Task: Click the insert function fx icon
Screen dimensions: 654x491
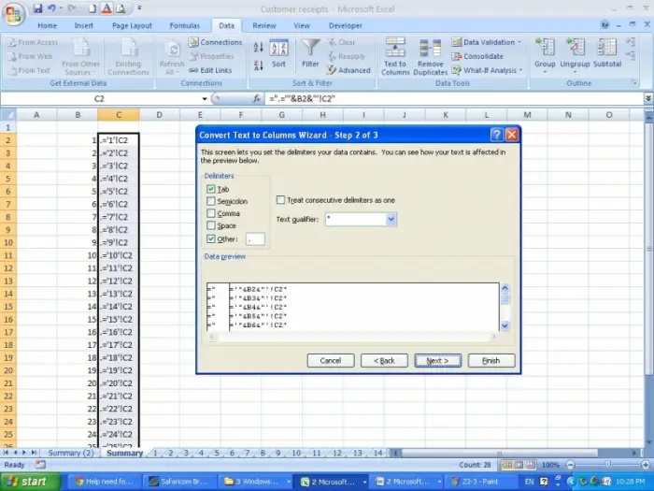Action: pyautogui.click(x=257, y=98)
